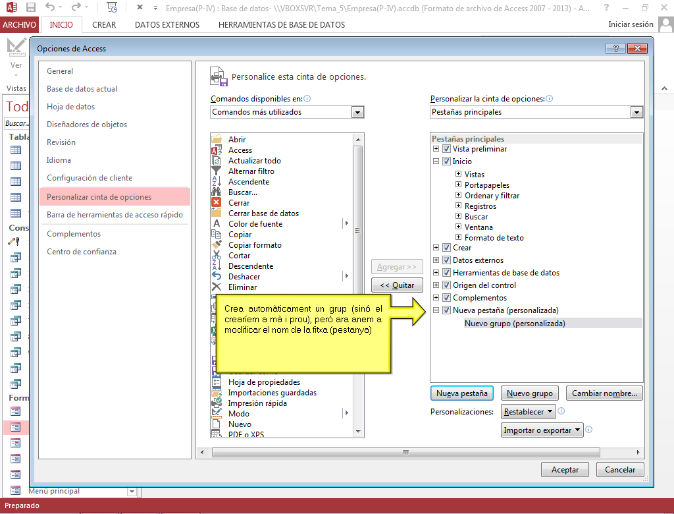Expand the Vista preliminar tree node

(436, 148)
